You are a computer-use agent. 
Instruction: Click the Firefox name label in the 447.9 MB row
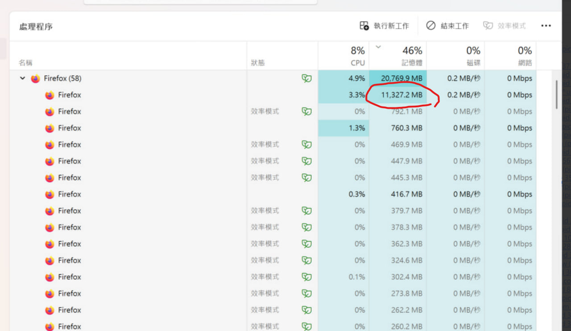[x=70, y=161]
